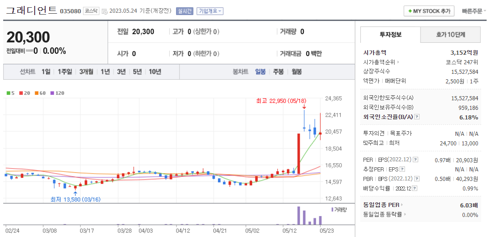
Task: Toggle the 실시간 real-time button
Action: (185, 11)
